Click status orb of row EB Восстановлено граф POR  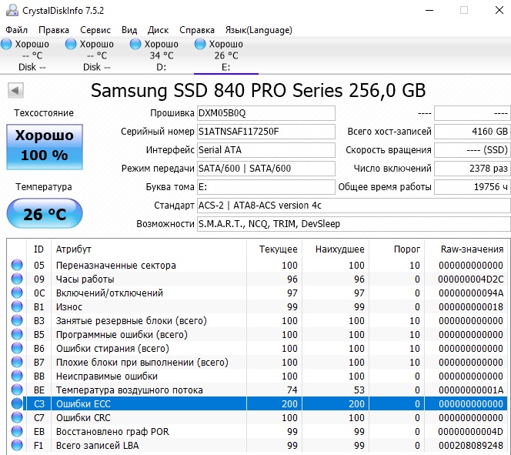pyautogui.click(x=17, y=431)
